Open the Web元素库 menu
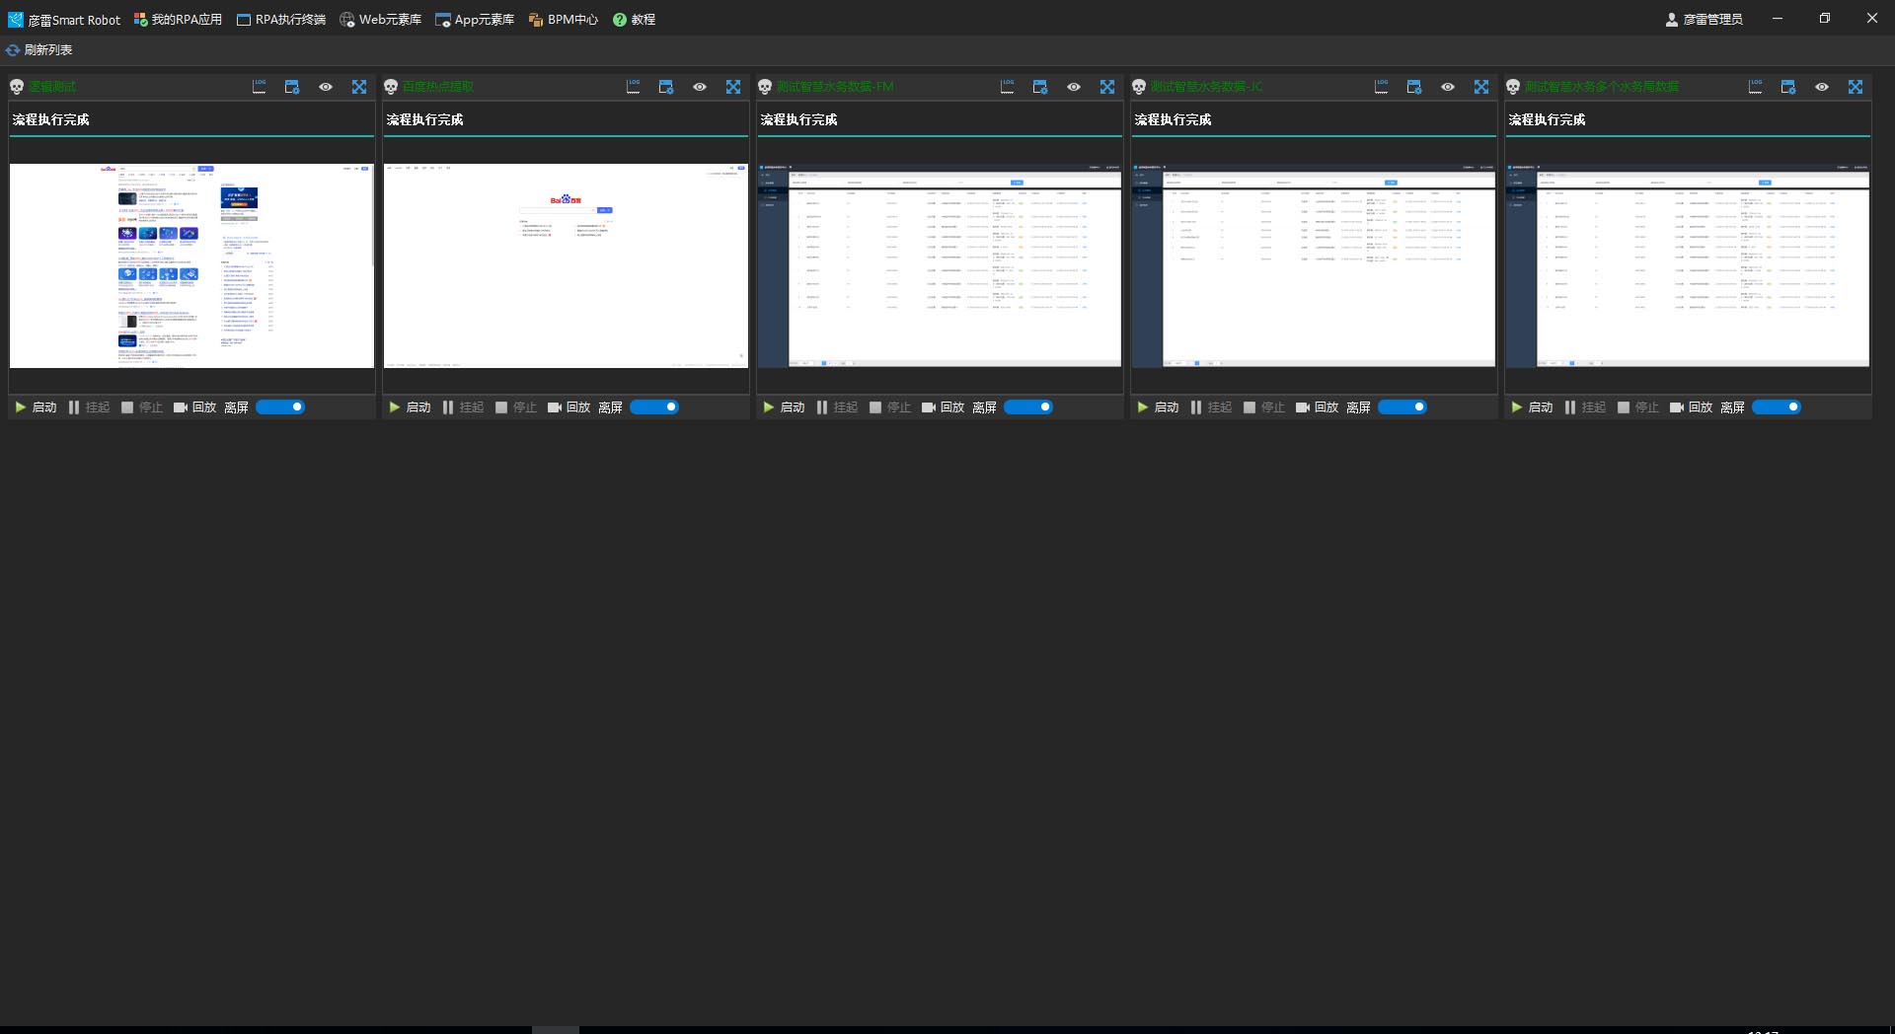 tap(381, 20)
